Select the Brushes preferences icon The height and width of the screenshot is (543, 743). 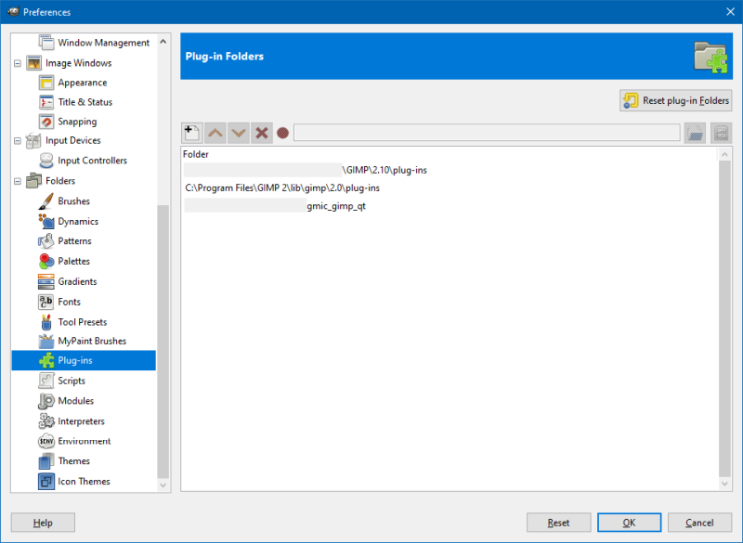coord(48,200)
